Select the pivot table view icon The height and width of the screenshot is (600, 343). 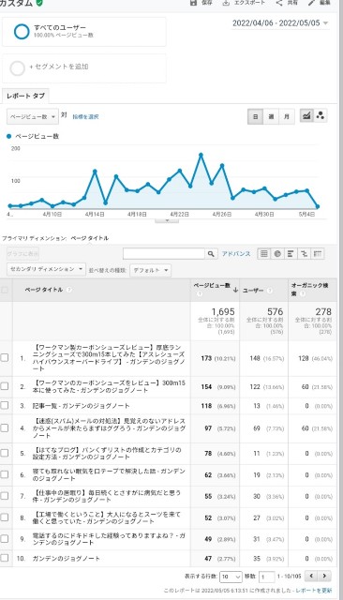pyautogui.click(x=318, y=254)
